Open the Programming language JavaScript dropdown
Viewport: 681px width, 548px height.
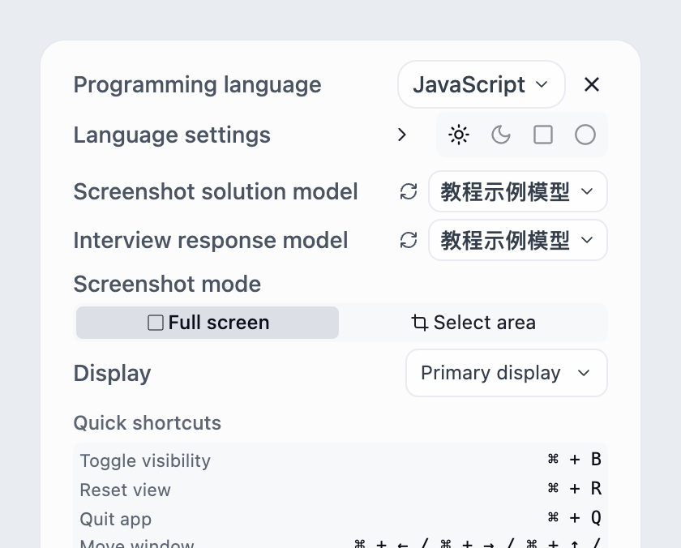tap(482, 84)
